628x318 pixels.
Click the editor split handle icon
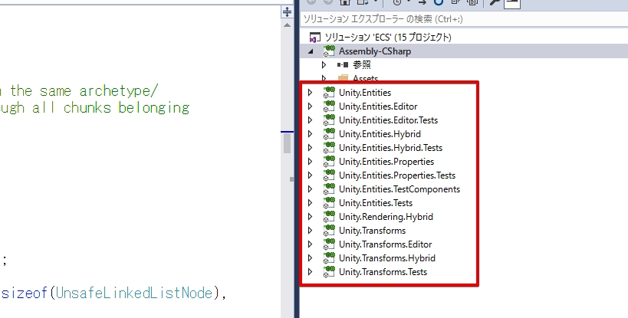click(287, 11)
